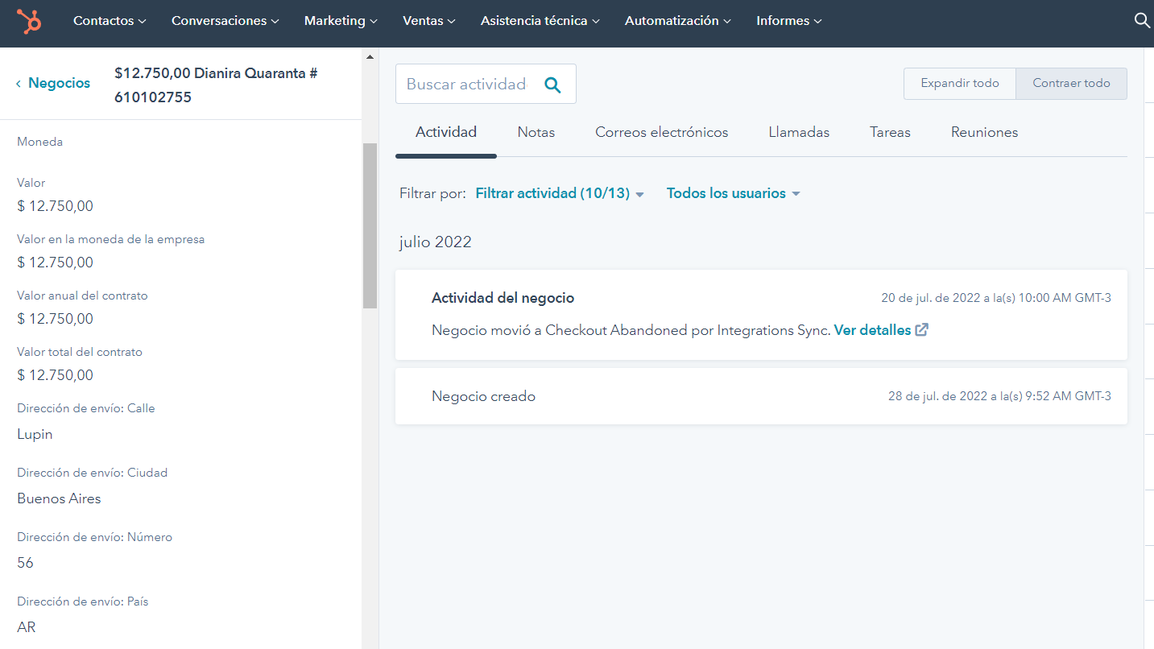
Task: Go back via the Negocios link
Action: pos(59,83)
